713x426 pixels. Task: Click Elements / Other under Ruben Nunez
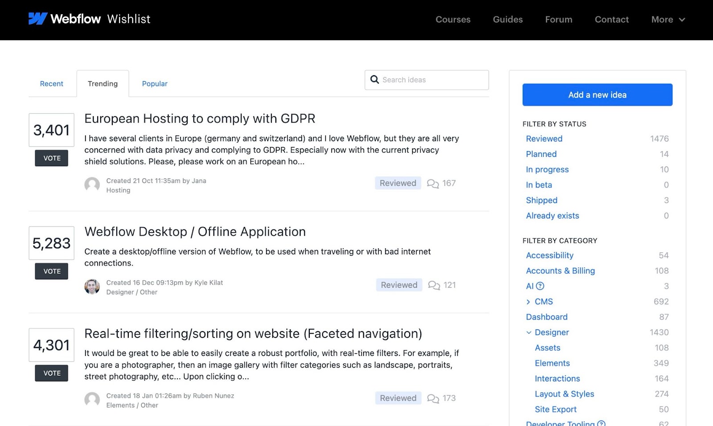132,406
